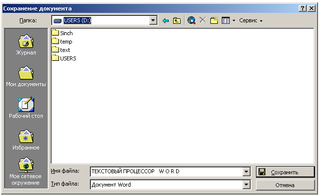Viewport: 319px width, 196px height.
Task: Click the USERS folder name in list
Action: pyautogui.click(x=68, y=58)
